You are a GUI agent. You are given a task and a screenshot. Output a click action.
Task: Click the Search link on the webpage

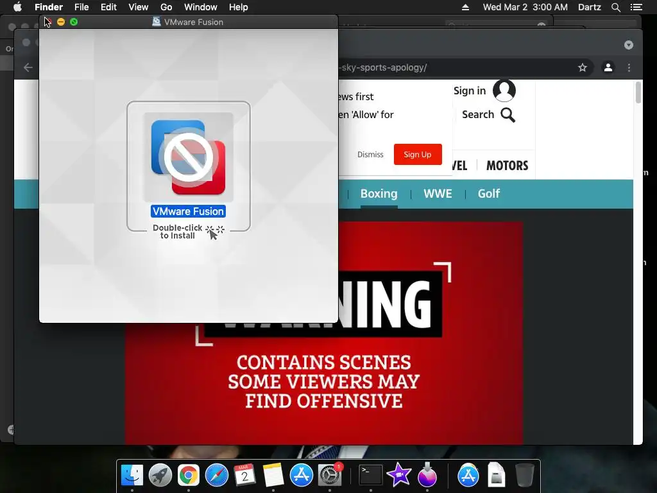477,114
